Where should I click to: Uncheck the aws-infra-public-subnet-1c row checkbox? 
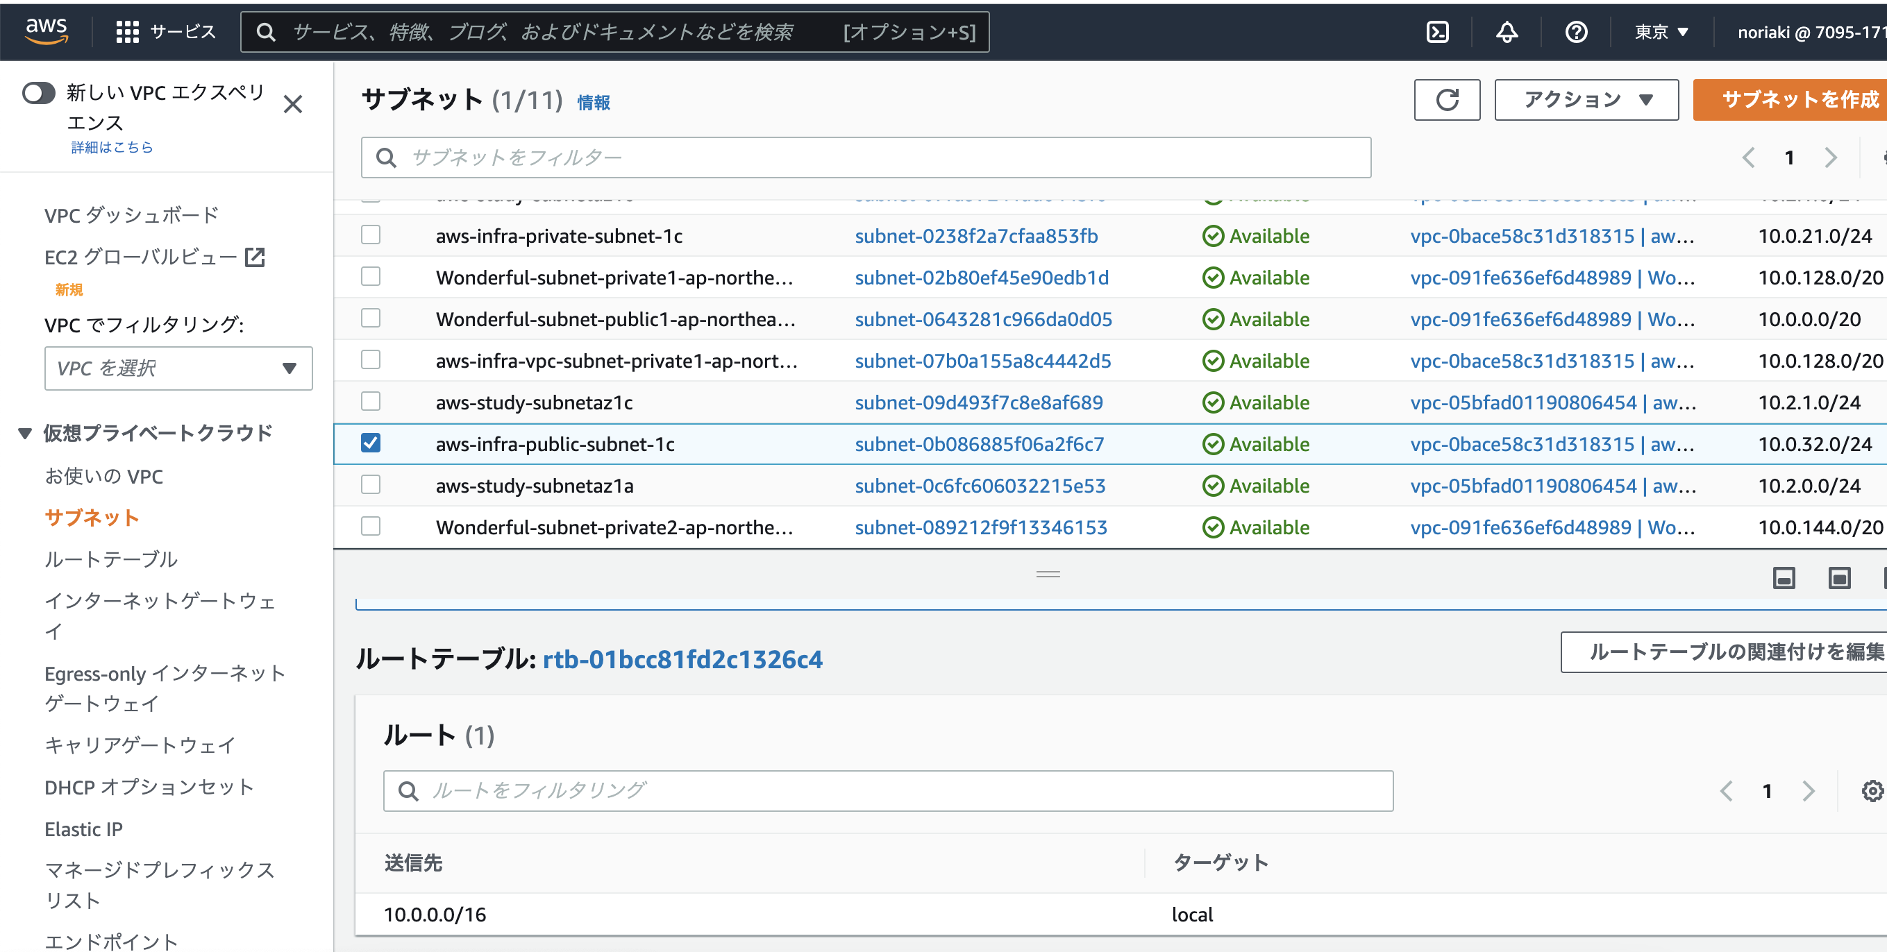(x=371, y=443)
